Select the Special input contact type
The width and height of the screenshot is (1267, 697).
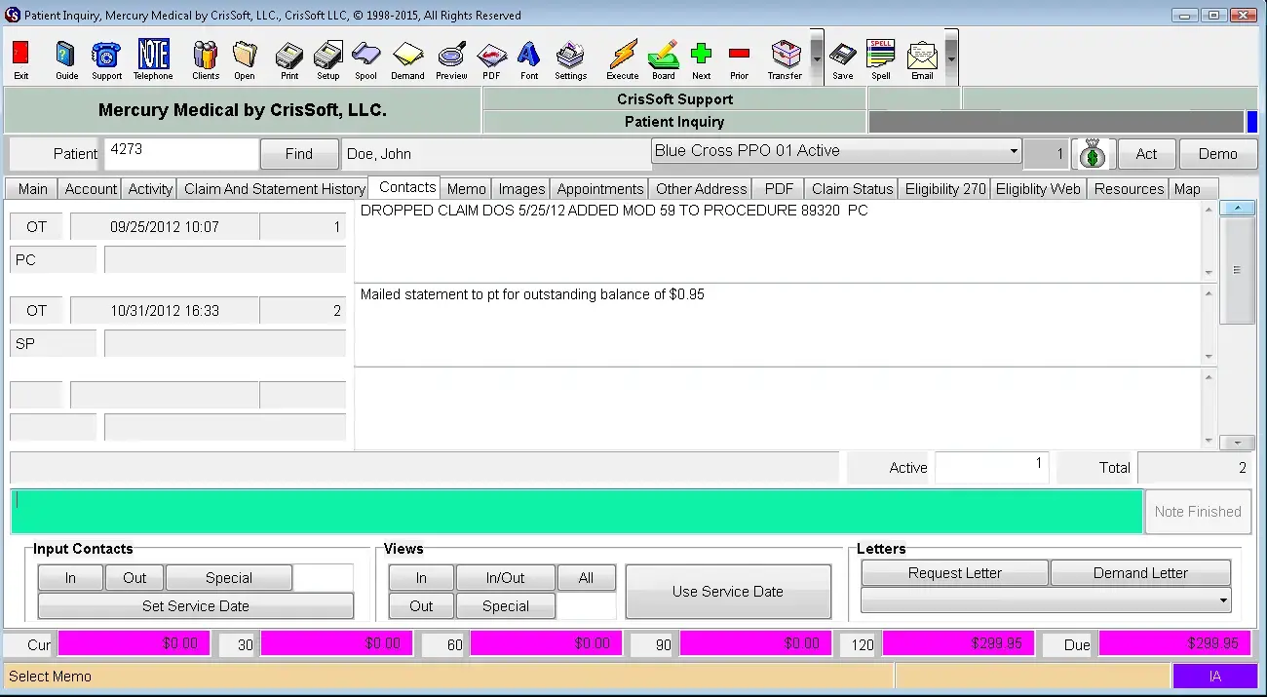pyautogui.click(x=228, y=577)
